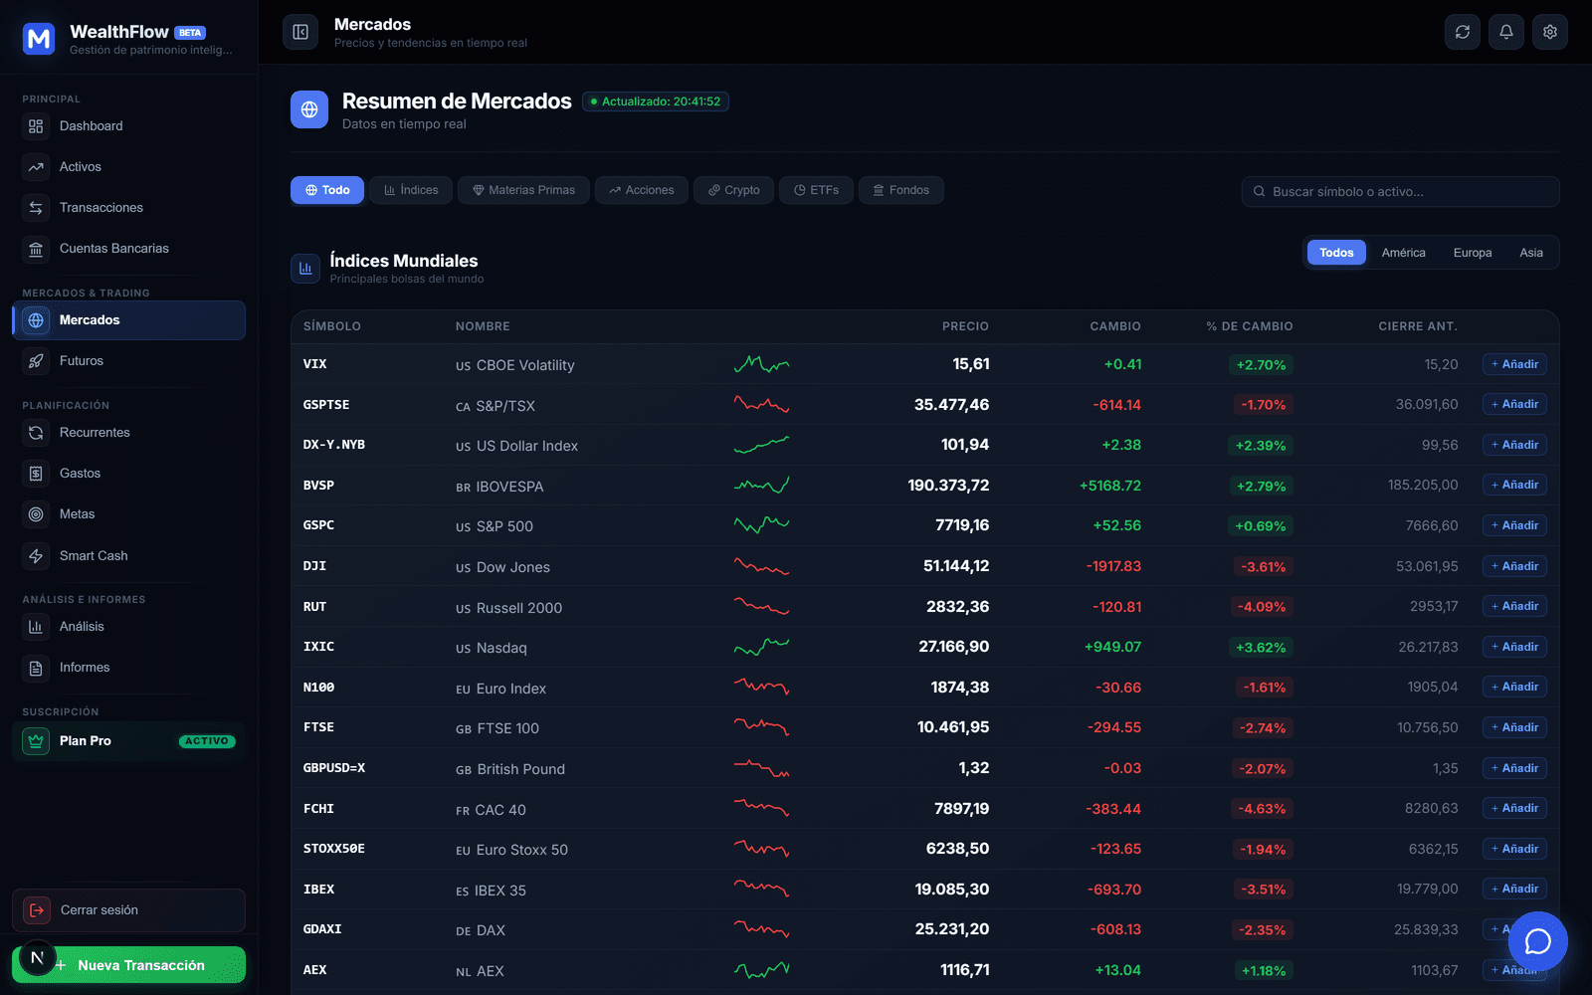
Task: Add VIX with the Añadir button
Action: (1514, 364)
